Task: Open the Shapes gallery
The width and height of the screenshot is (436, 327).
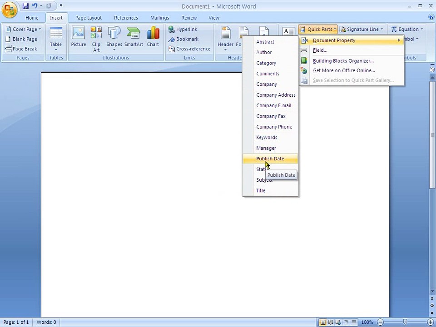Action: tap(114, 39)
